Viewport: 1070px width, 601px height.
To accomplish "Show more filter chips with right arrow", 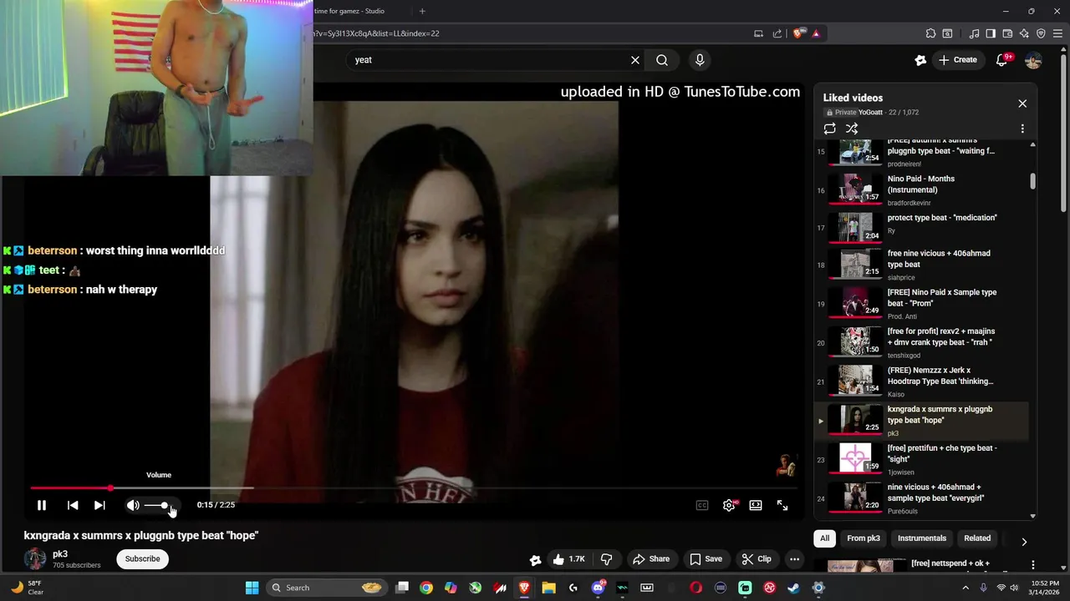I will tap(1024, 542).
